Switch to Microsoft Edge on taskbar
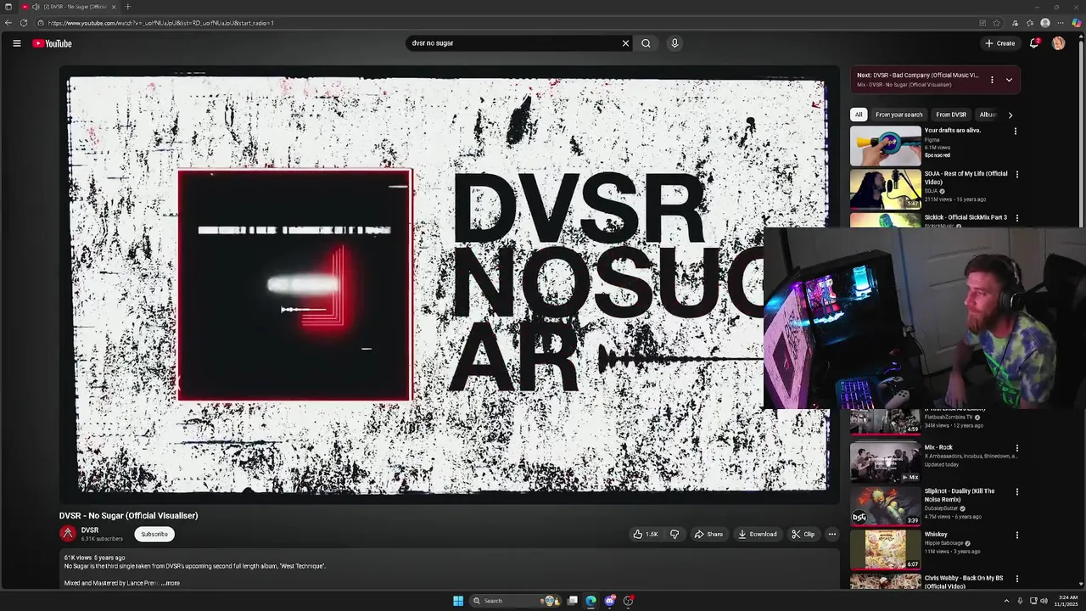Viewport: 1086px width, 611px height. (591, 601)
